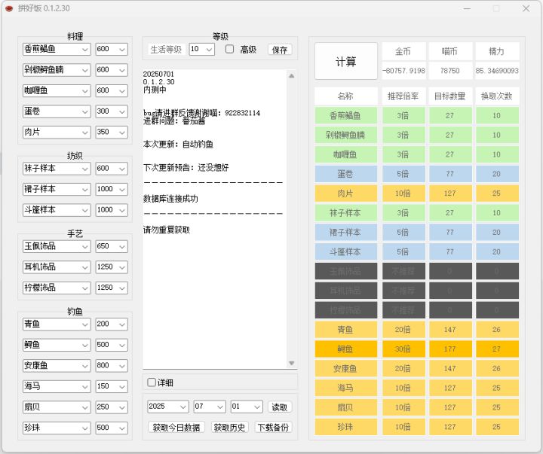Click the log scrollbar down arrow
543x454 pixels.
(292, 364)
